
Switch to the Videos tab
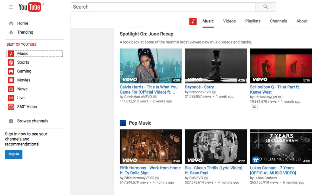(x=229, y=21)
